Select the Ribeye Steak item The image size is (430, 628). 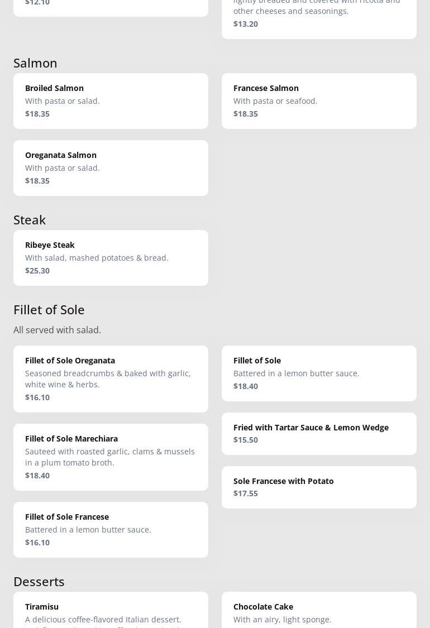111,258
